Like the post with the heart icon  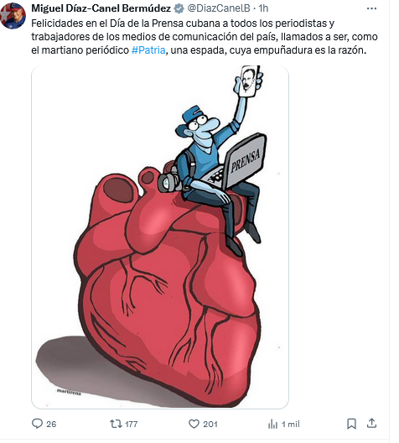[x=194, y=424]
